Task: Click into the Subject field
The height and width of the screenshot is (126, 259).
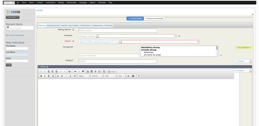Action: pos(118,61)
